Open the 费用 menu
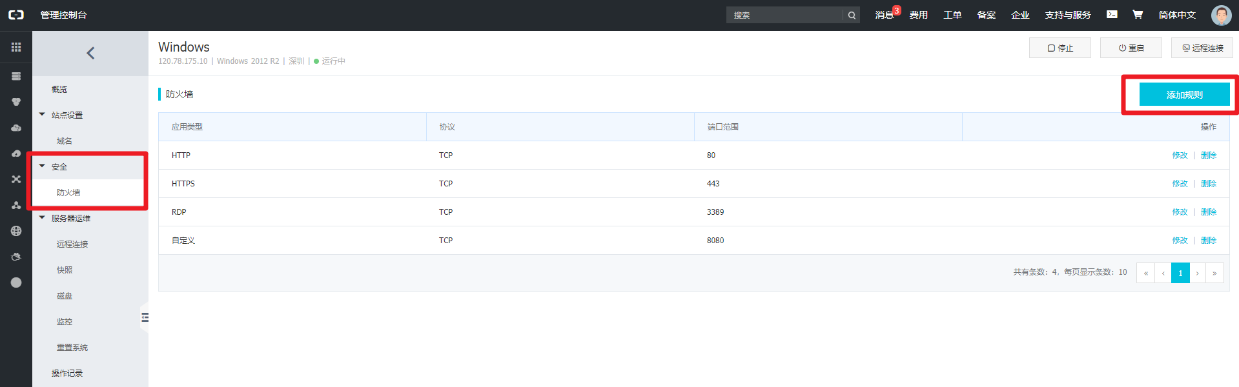The image size is (1239, 387). pos(918,15)
